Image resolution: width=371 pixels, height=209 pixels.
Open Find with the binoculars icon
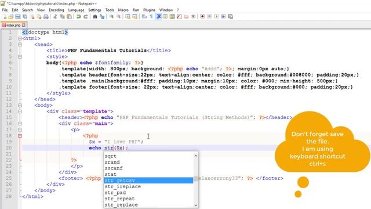tap(95, 17)
